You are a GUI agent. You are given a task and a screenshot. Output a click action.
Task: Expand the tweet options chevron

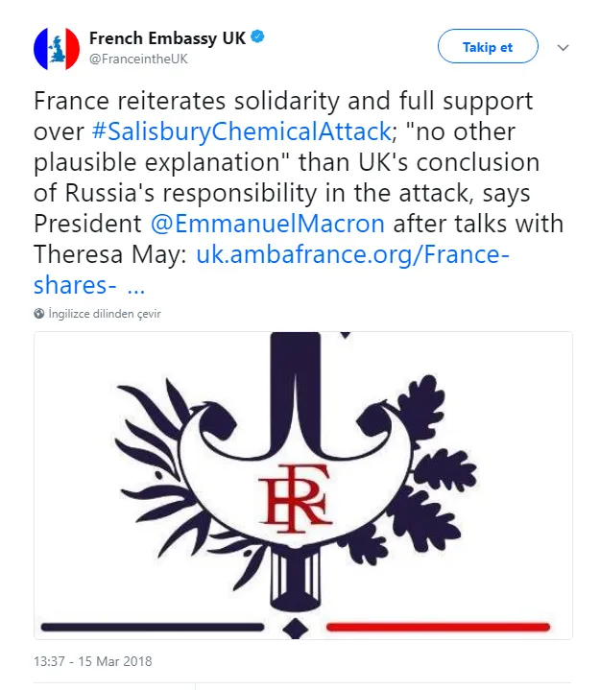point(564,47)
